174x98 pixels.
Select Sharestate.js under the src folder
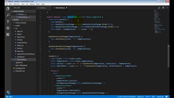[24, 60]
